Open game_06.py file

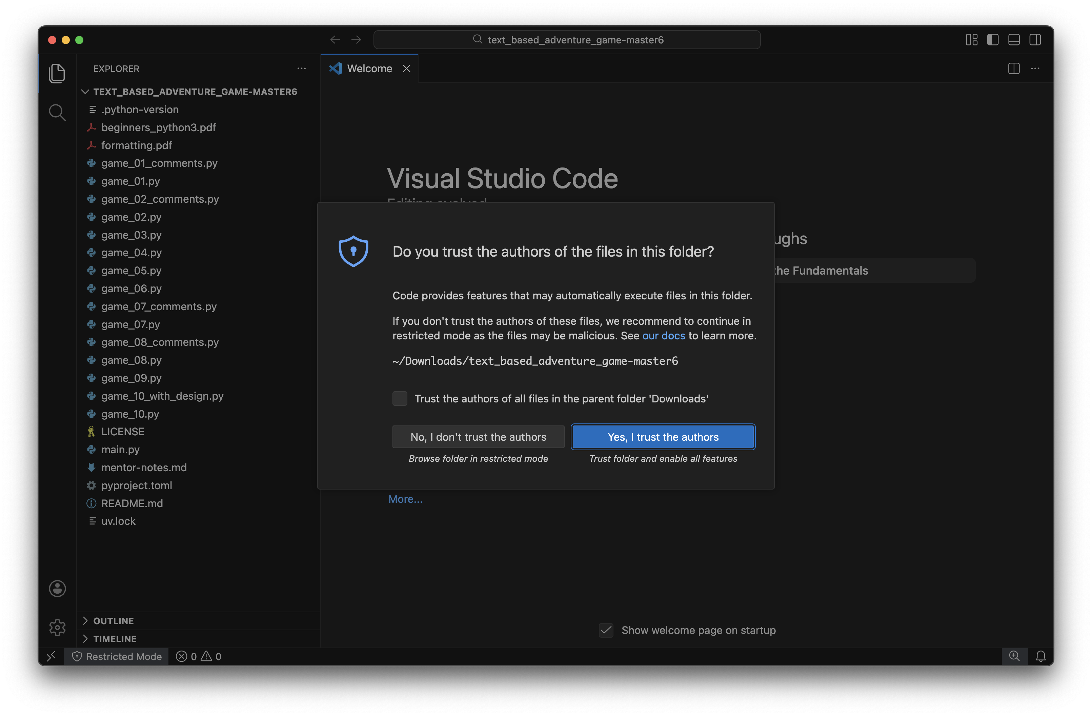coord(198,289)
